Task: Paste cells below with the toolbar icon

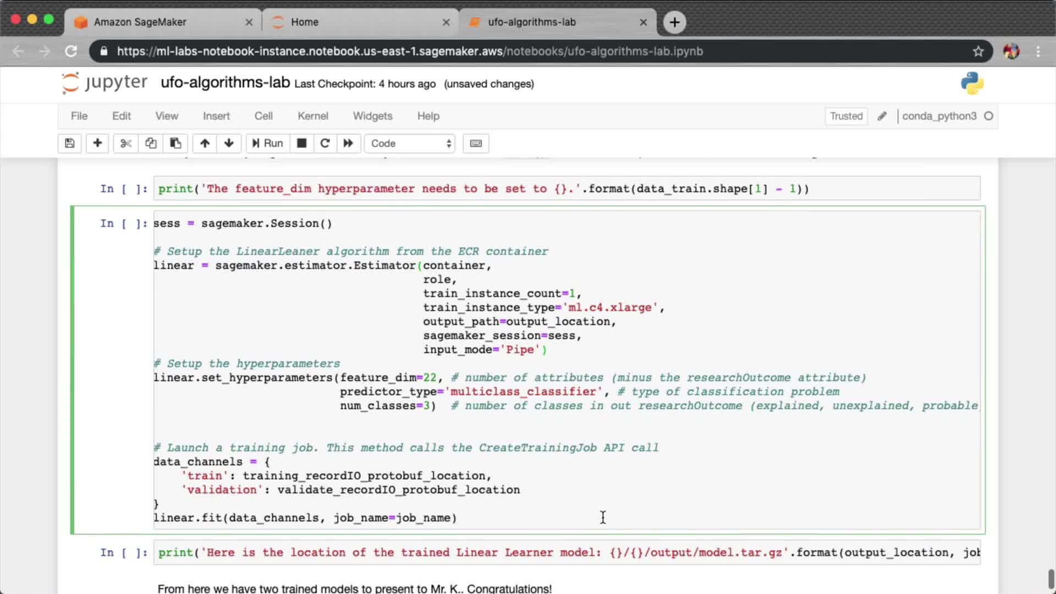Action: point(175,144)
